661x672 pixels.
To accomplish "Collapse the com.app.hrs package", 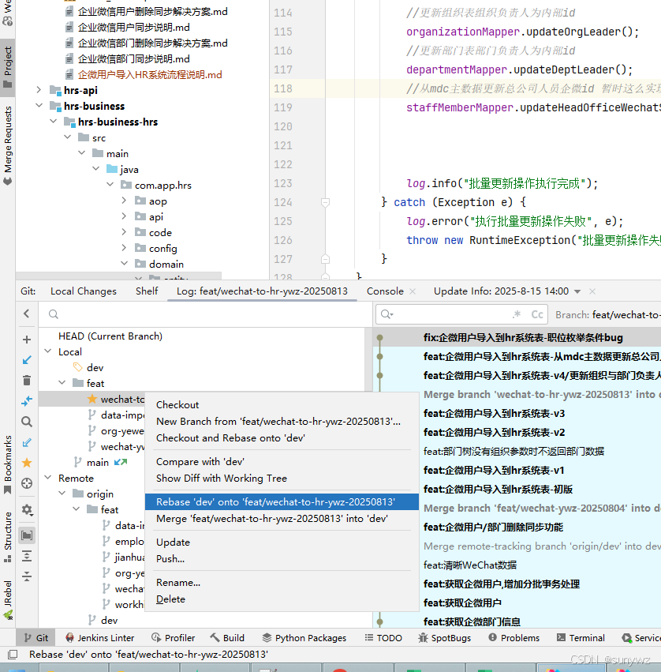I will pos(110,185).
